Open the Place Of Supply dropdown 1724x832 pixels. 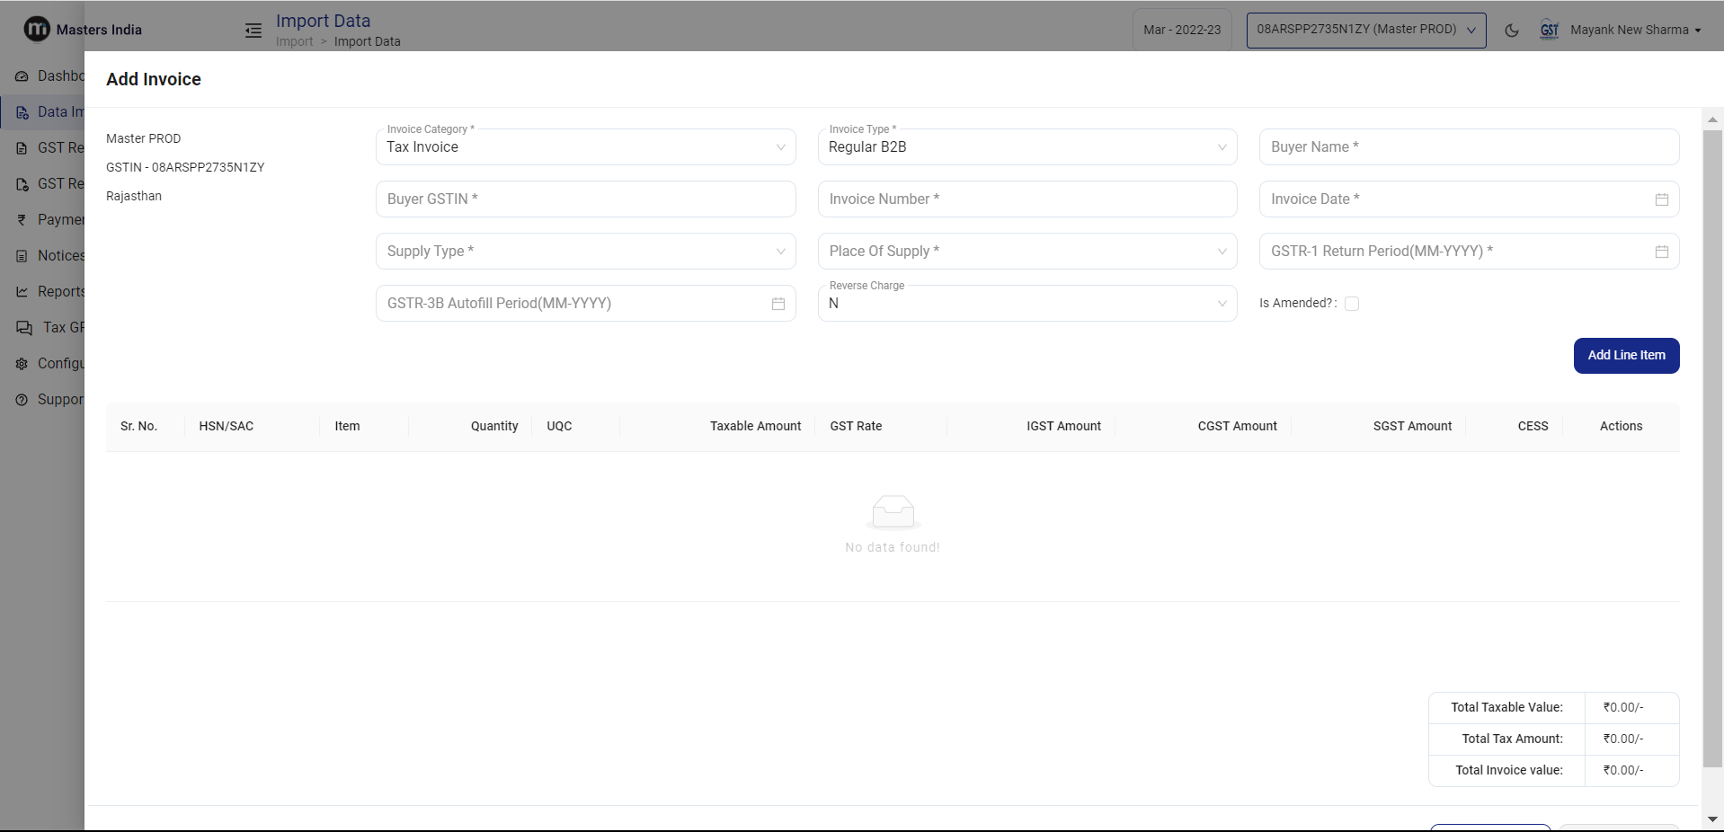click(x=1026, y=252)
